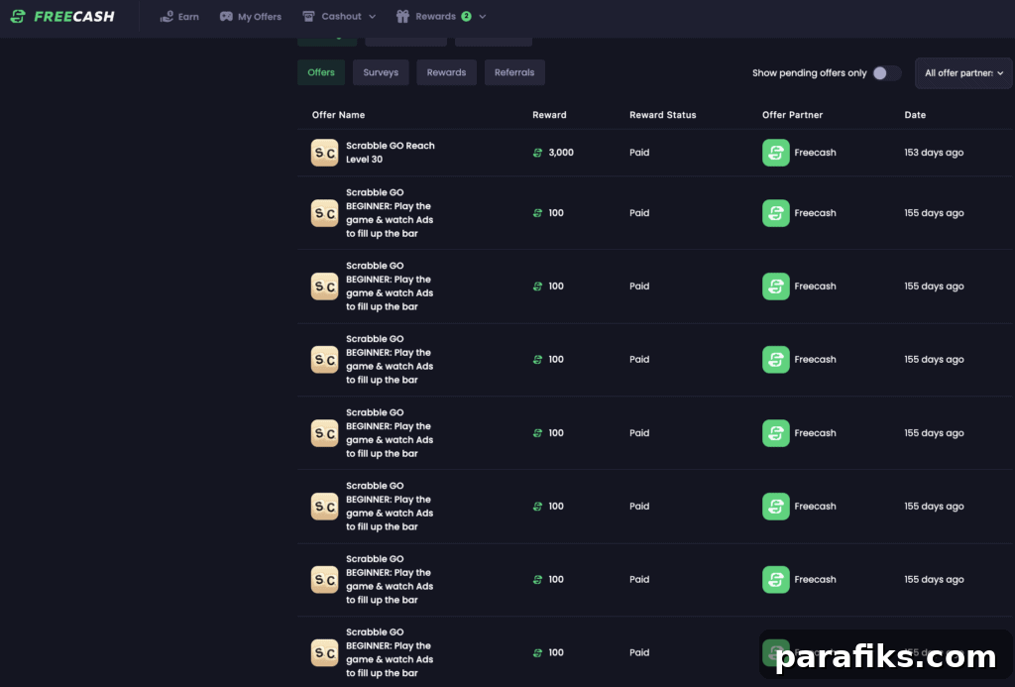Click the 3,000 reward value
The image size is (1015, 687).
point(561,153)
